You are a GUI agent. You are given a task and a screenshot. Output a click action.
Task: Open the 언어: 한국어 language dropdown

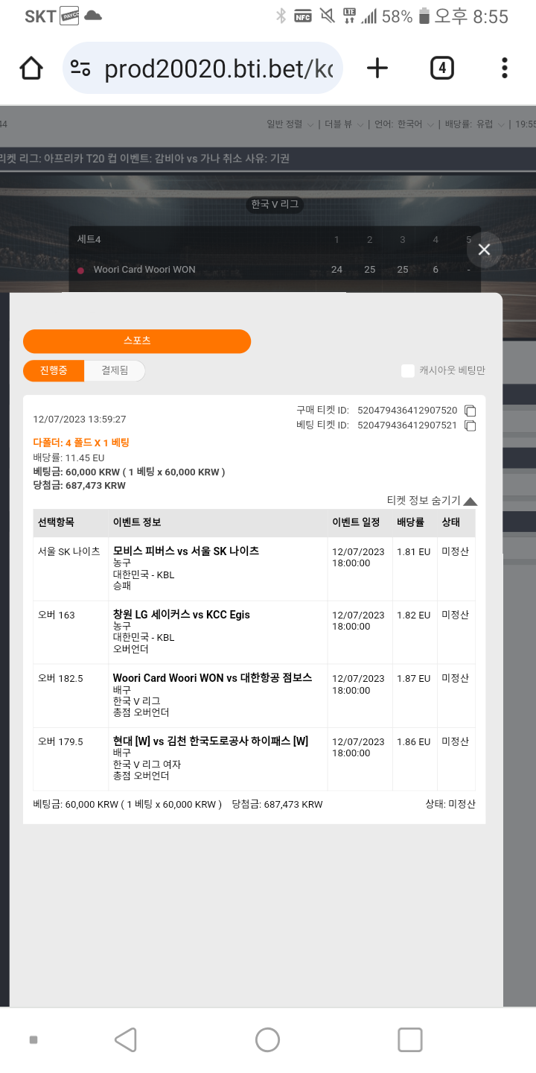(403, 124)
